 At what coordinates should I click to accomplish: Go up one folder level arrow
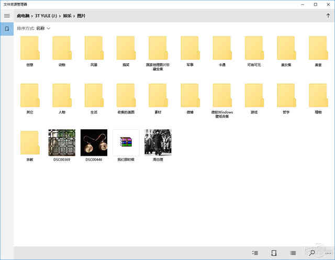[328, 16]
